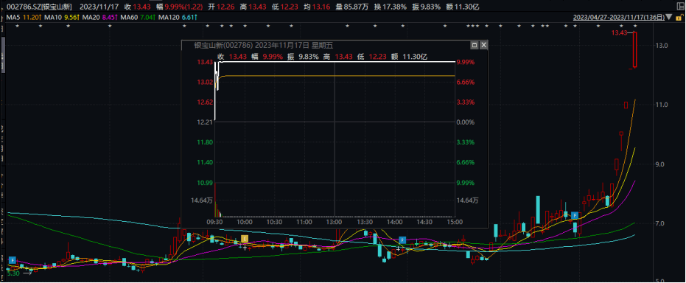The image size is (686, 283).
Task: Maximize the 银宝山新 intraday popup
Action: pos(475,45)
